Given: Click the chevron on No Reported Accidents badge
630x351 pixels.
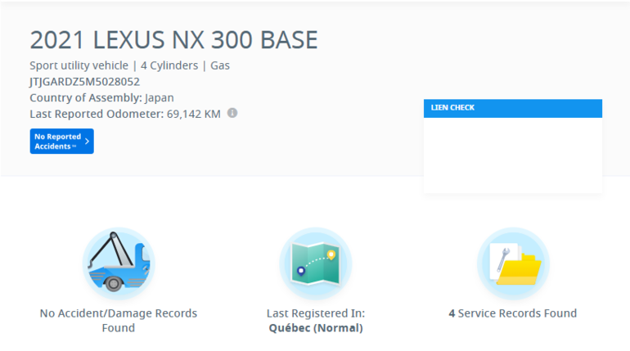Looking at the screenshot, I should [88, 142].
